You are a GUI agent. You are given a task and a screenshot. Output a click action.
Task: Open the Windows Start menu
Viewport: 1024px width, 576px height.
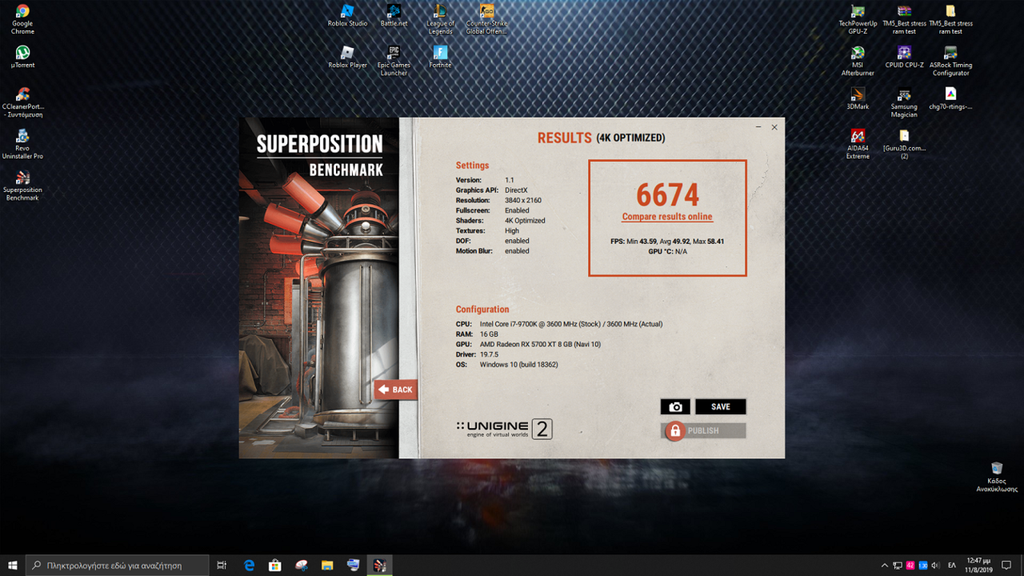[12, 565]
